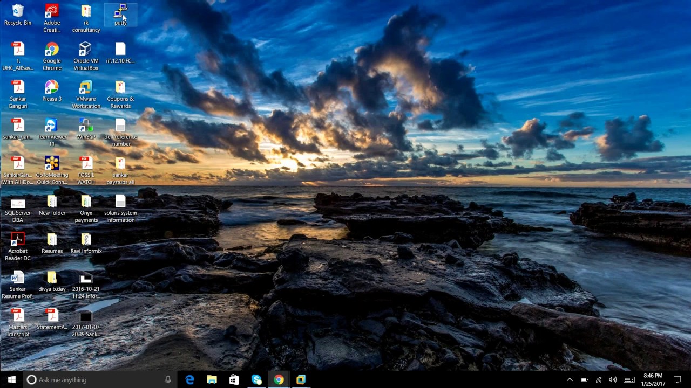The width and height of the screenshot is (691, 388).
Task: Select the sankar_gan PDF beside TeamViewer
Action: (x=18, y=129)
